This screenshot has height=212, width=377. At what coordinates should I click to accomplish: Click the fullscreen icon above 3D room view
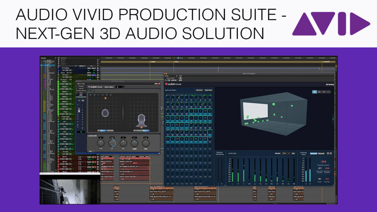(x=329, y=92)
